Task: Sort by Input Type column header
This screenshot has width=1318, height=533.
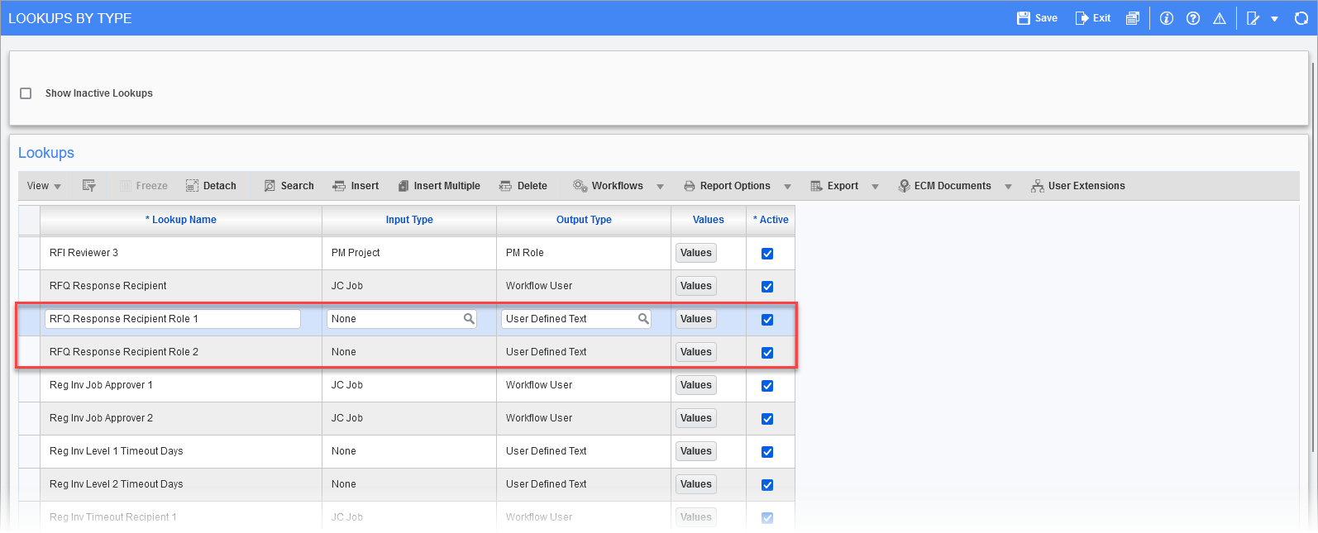Action: [409, 220]
